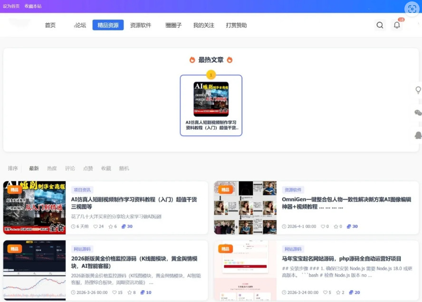This screenshot has width=422, height=302.
Task: Sort posts by 随机
Action: [x=124, y=169]
